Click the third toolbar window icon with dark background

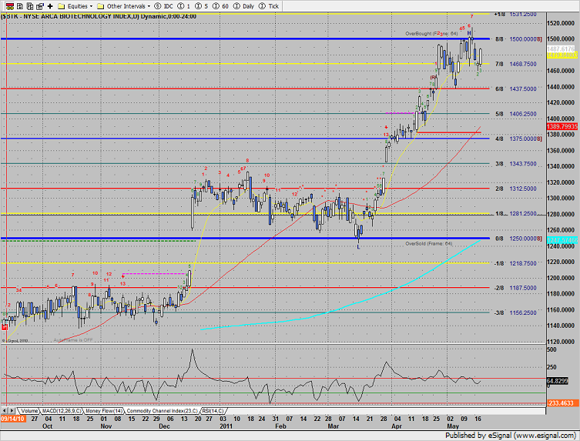tap(30, 6)
